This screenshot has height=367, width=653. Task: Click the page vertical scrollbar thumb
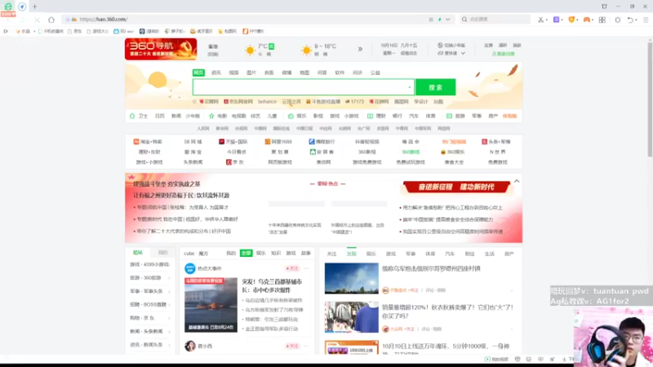[650, 99]
